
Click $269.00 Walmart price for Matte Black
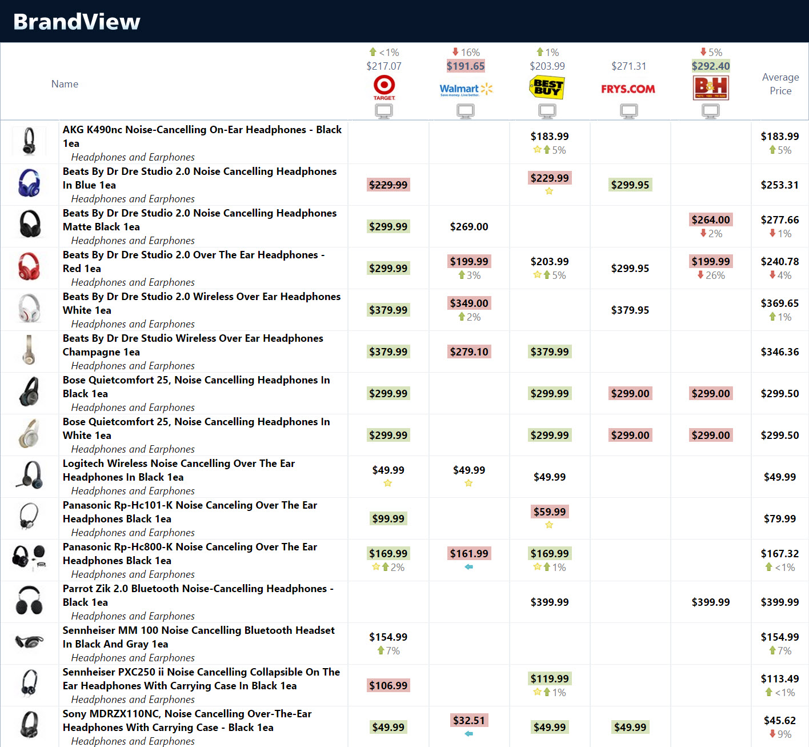469,227
